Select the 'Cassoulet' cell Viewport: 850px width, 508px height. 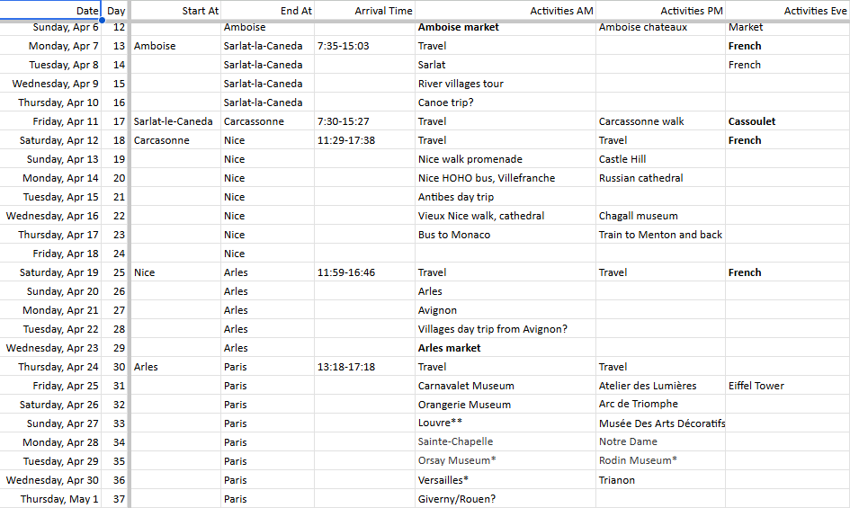[788, 121]
